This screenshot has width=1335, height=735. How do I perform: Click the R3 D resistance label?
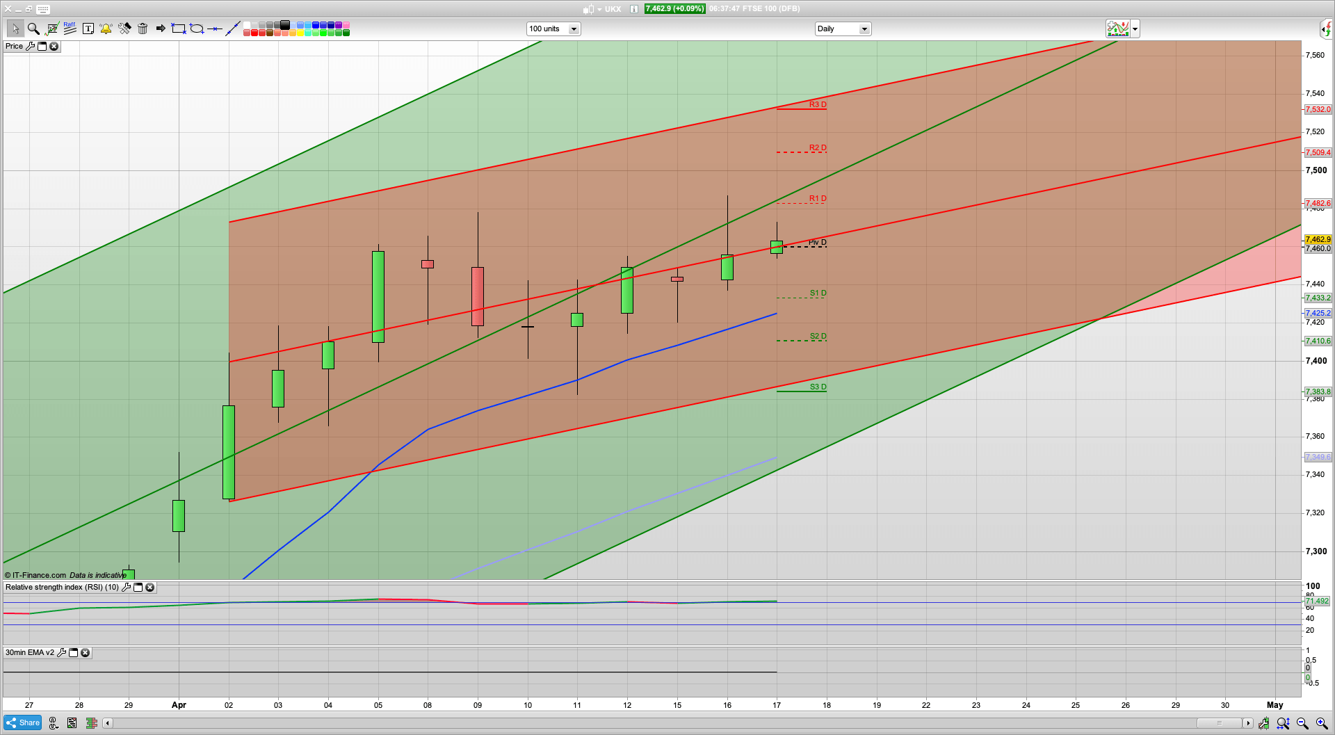(x=818, y=104)
